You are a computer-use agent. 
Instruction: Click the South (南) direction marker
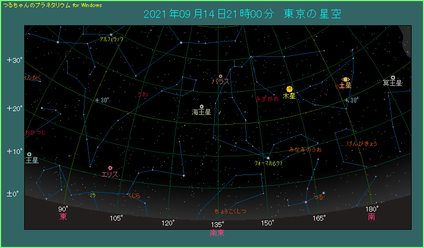click(371, 217)
